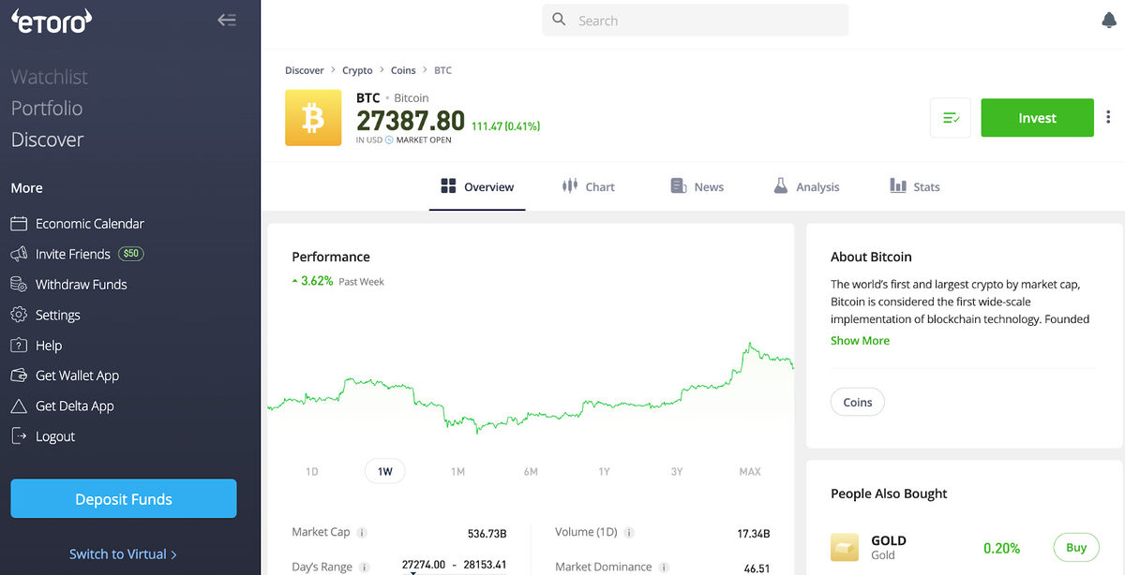Viewport: 1125px width, 575px height.
Task: Click Market Cap info icon
Action: [x=362, y=533]
